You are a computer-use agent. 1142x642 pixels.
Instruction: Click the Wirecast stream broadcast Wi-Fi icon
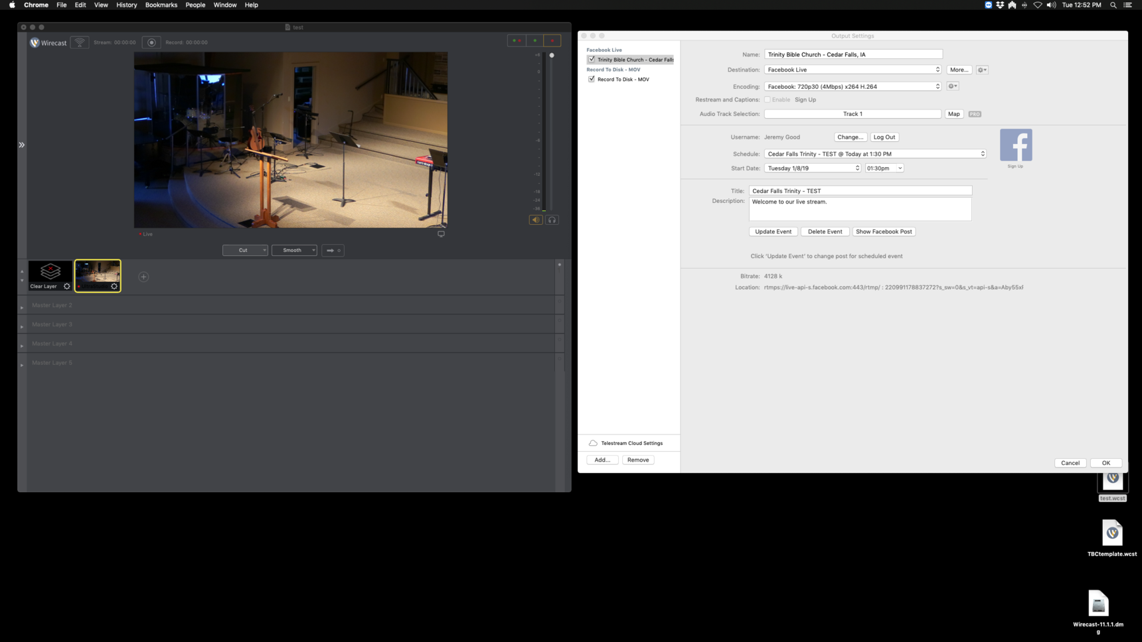tap(80, 42)
